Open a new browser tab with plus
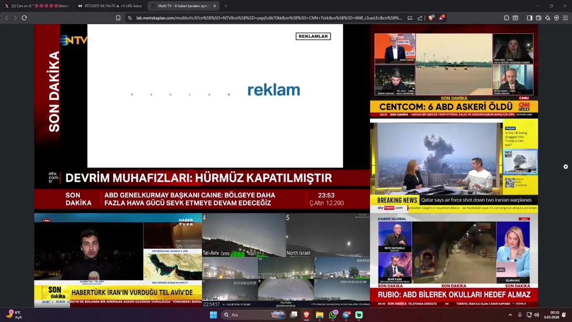 226,6
